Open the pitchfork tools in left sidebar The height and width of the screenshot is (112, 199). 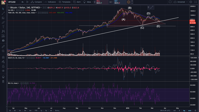click(x=3, y=18)
